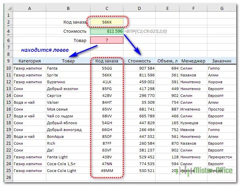Screen dimensions: 240x186
Task: Click the cell 'Чай со льдом'
Action: (68, 116)
